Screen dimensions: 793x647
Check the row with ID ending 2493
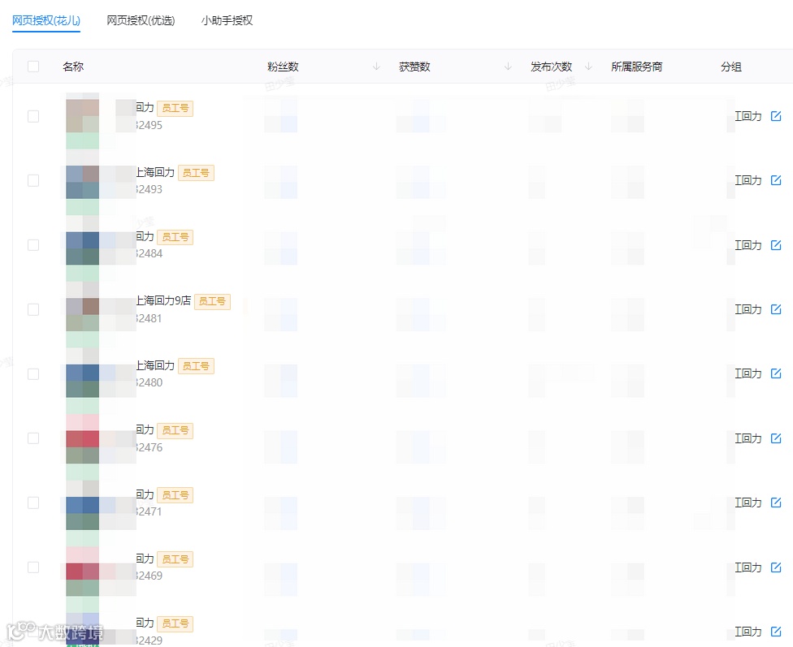(x=33, y=180)
